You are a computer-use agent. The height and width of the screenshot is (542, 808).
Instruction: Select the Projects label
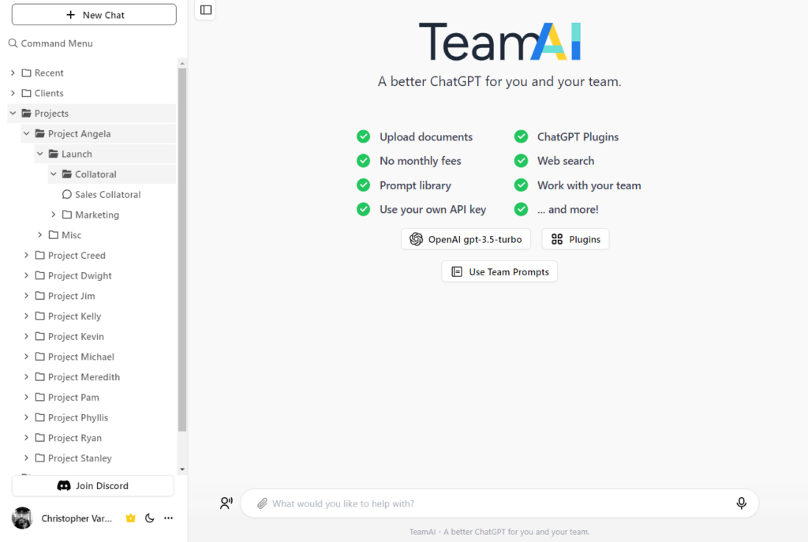point(51,114)
